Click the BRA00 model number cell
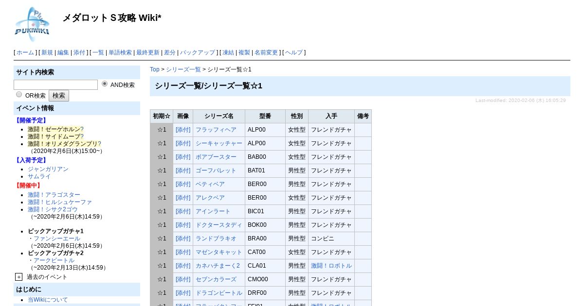This screenshot has height=306, width=584. click(x=265, y=238)
